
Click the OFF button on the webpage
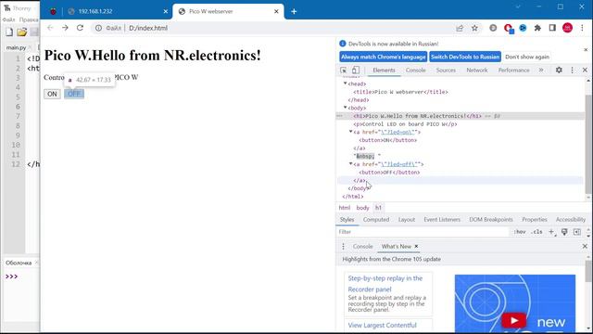(74, 94)
